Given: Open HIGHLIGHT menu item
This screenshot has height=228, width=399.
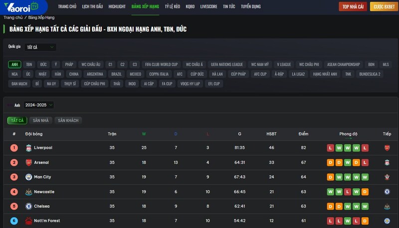Looking at the screenshot, I should [117, 6].
